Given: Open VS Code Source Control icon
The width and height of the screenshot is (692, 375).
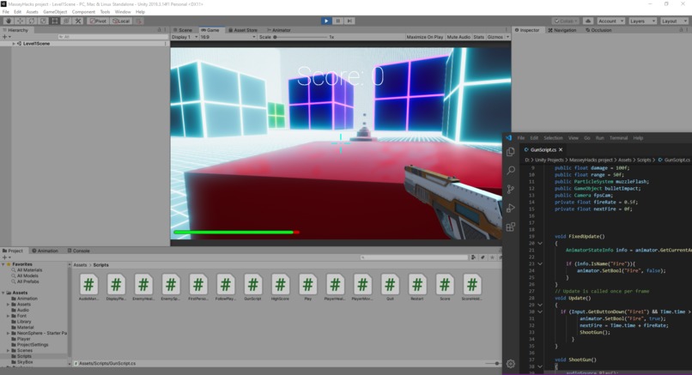Looking at the screenshot, I should point(511,190).
